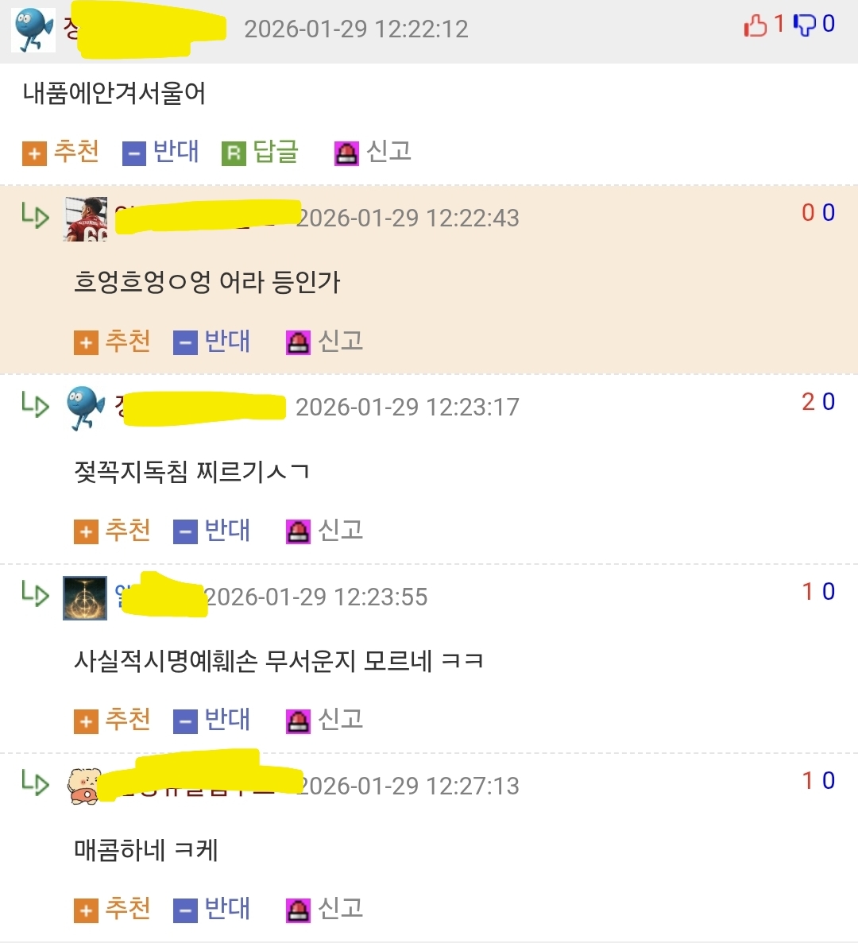This screenshot has height=943, width=858.
Task: Click the thumbs-up icon on the top comment
Action: point(756,26)
